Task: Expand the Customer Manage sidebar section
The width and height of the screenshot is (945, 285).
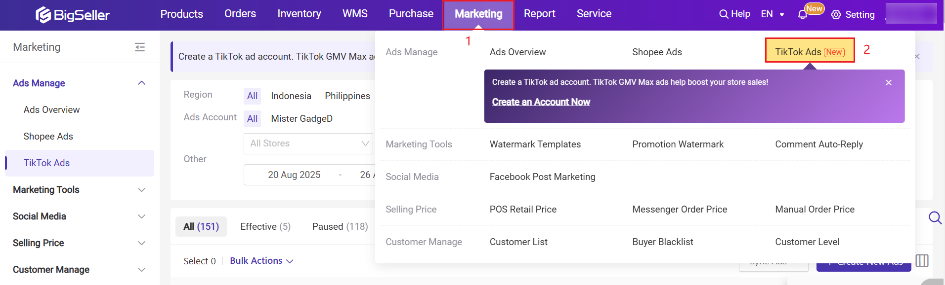Action: pos(80,270)
